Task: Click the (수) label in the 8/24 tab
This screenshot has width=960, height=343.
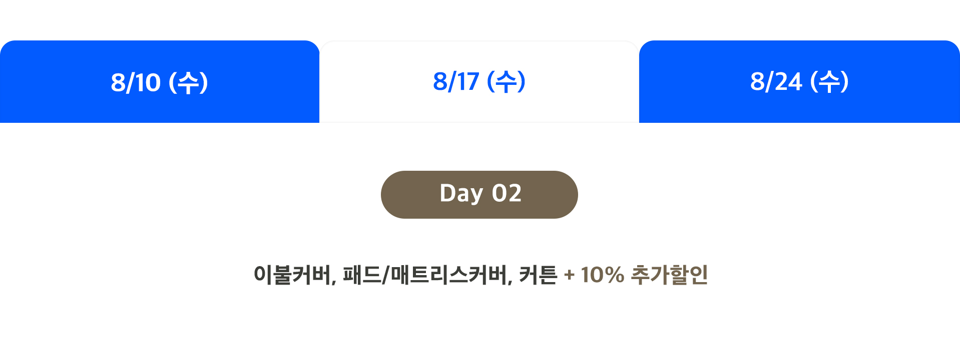Action: (829, 82)
